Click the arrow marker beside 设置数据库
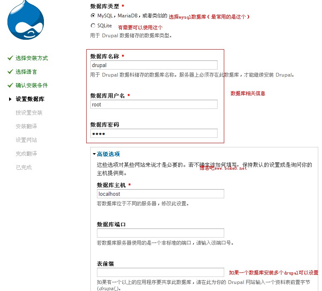Screen dimensions: 322x291 [10, 99]
